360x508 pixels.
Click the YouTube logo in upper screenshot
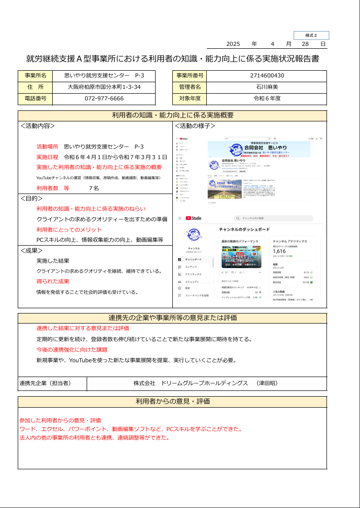tap(185, 138)
